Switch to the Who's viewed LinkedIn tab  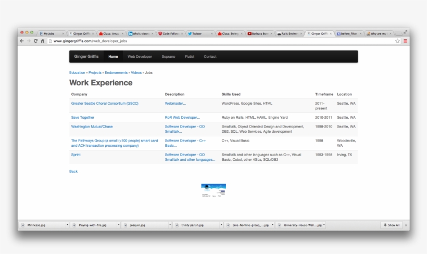(140, 33)
